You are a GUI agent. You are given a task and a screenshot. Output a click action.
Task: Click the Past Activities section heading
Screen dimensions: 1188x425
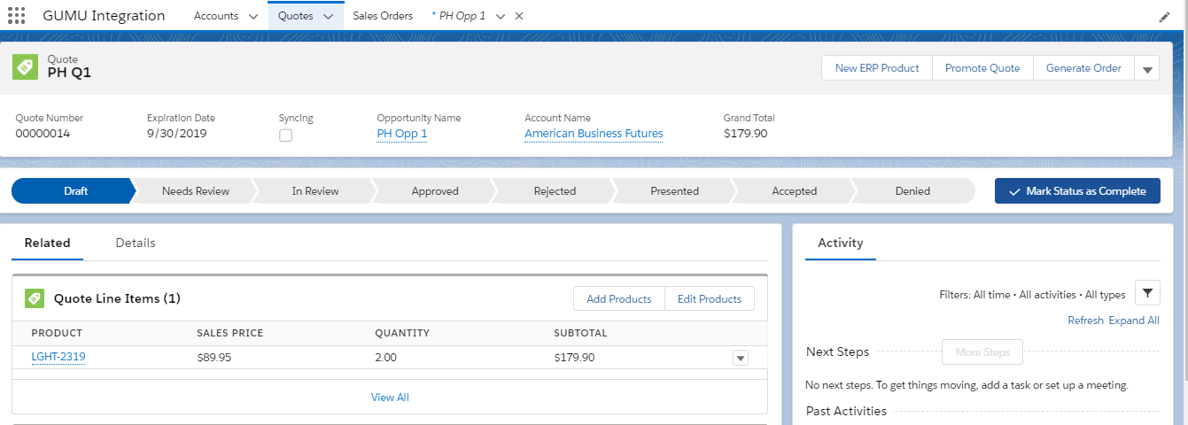846,411
